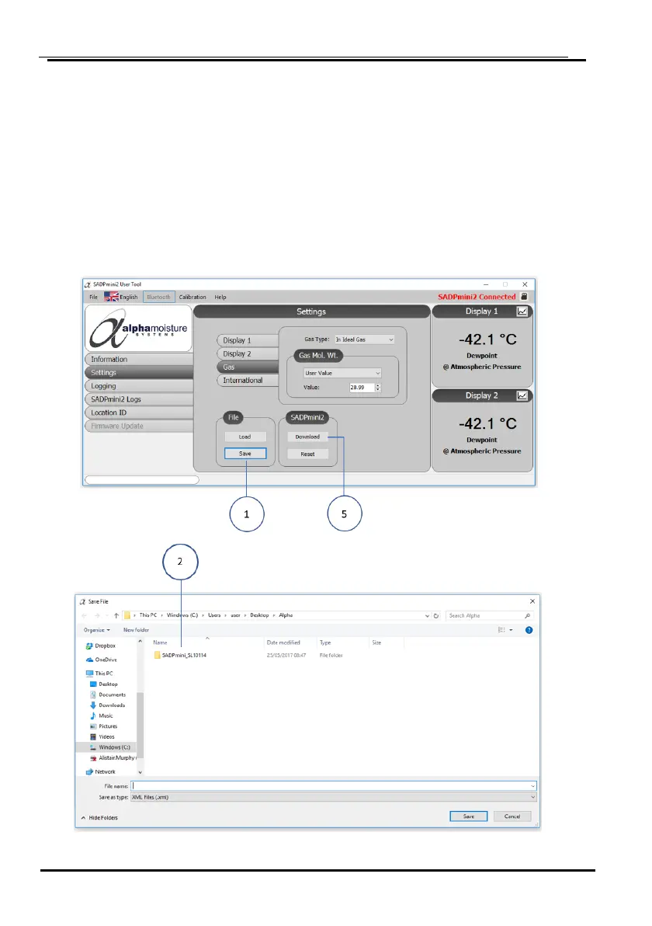Click Cancel in Save File dialog
This screenshot has height=926, width=652.
(x=512, y=816)
